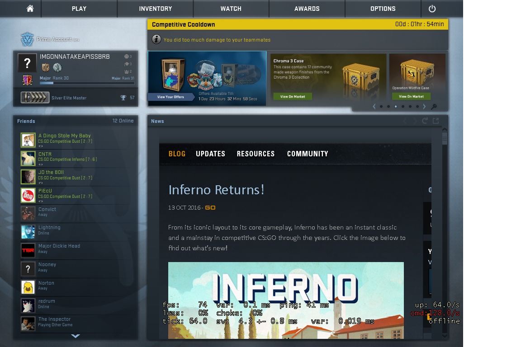This screenshot has height=347, width=521.
Task: Switch to the BLOG tab
Action: coord(177,154)
